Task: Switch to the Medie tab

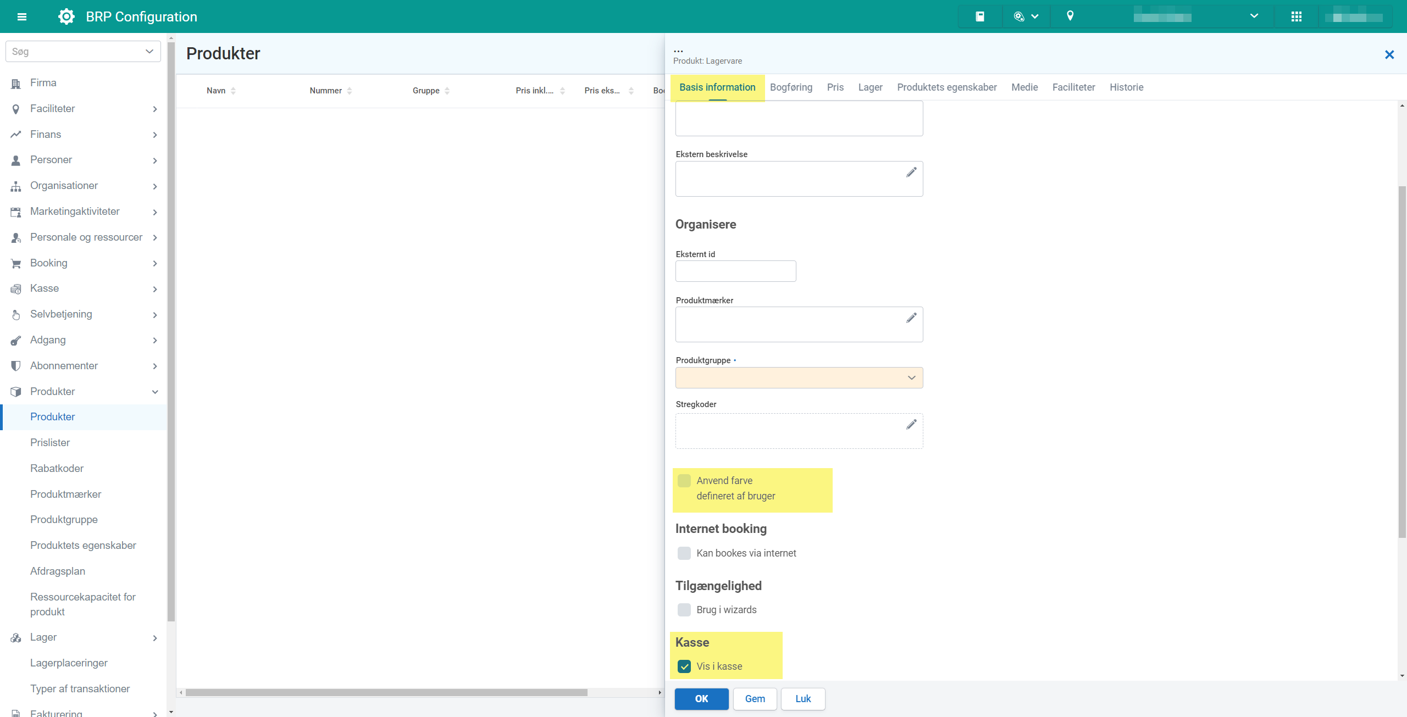Action: point(1024,87)
